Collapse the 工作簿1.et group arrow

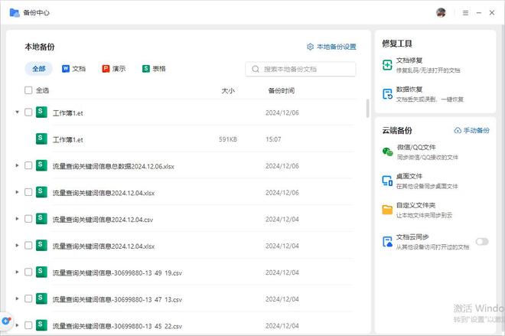coord(17,112)
